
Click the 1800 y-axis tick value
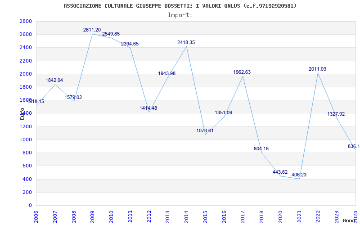26,87
